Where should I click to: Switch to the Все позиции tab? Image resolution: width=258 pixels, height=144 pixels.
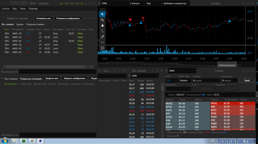[11, 79]
